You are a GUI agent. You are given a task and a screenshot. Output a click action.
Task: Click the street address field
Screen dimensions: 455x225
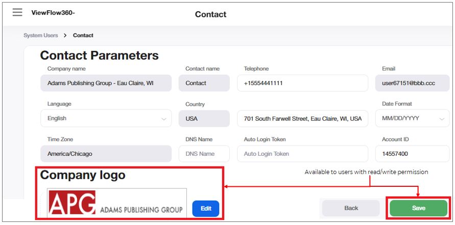click(x=302, y=119)
